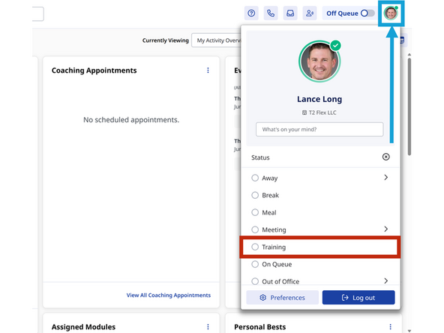Open Assigned Modules options menu dots

(x=208, y=327)
